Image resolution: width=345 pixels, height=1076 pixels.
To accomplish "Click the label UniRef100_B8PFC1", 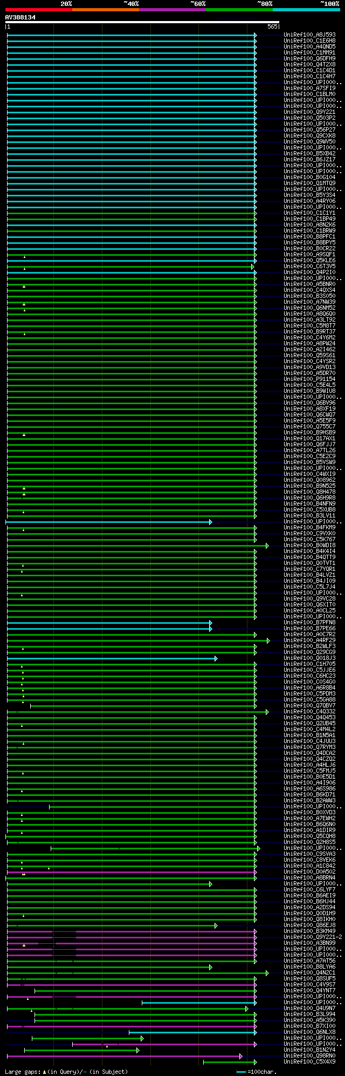I will tap(309, 236).
